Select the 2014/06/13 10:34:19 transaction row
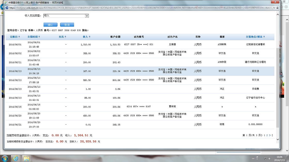Viewport: 289px width, 162px height. point(139,71)
